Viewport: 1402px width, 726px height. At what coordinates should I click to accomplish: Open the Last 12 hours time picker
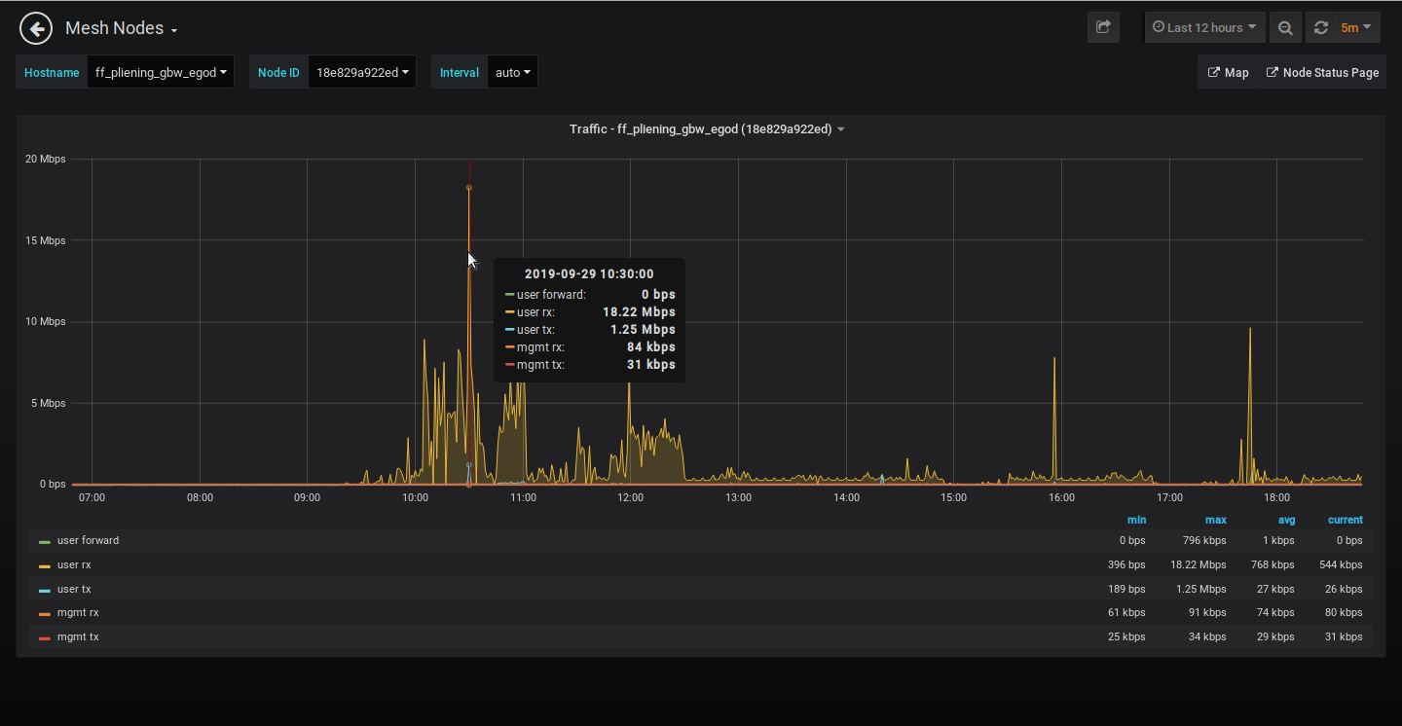pos(1204,28)
